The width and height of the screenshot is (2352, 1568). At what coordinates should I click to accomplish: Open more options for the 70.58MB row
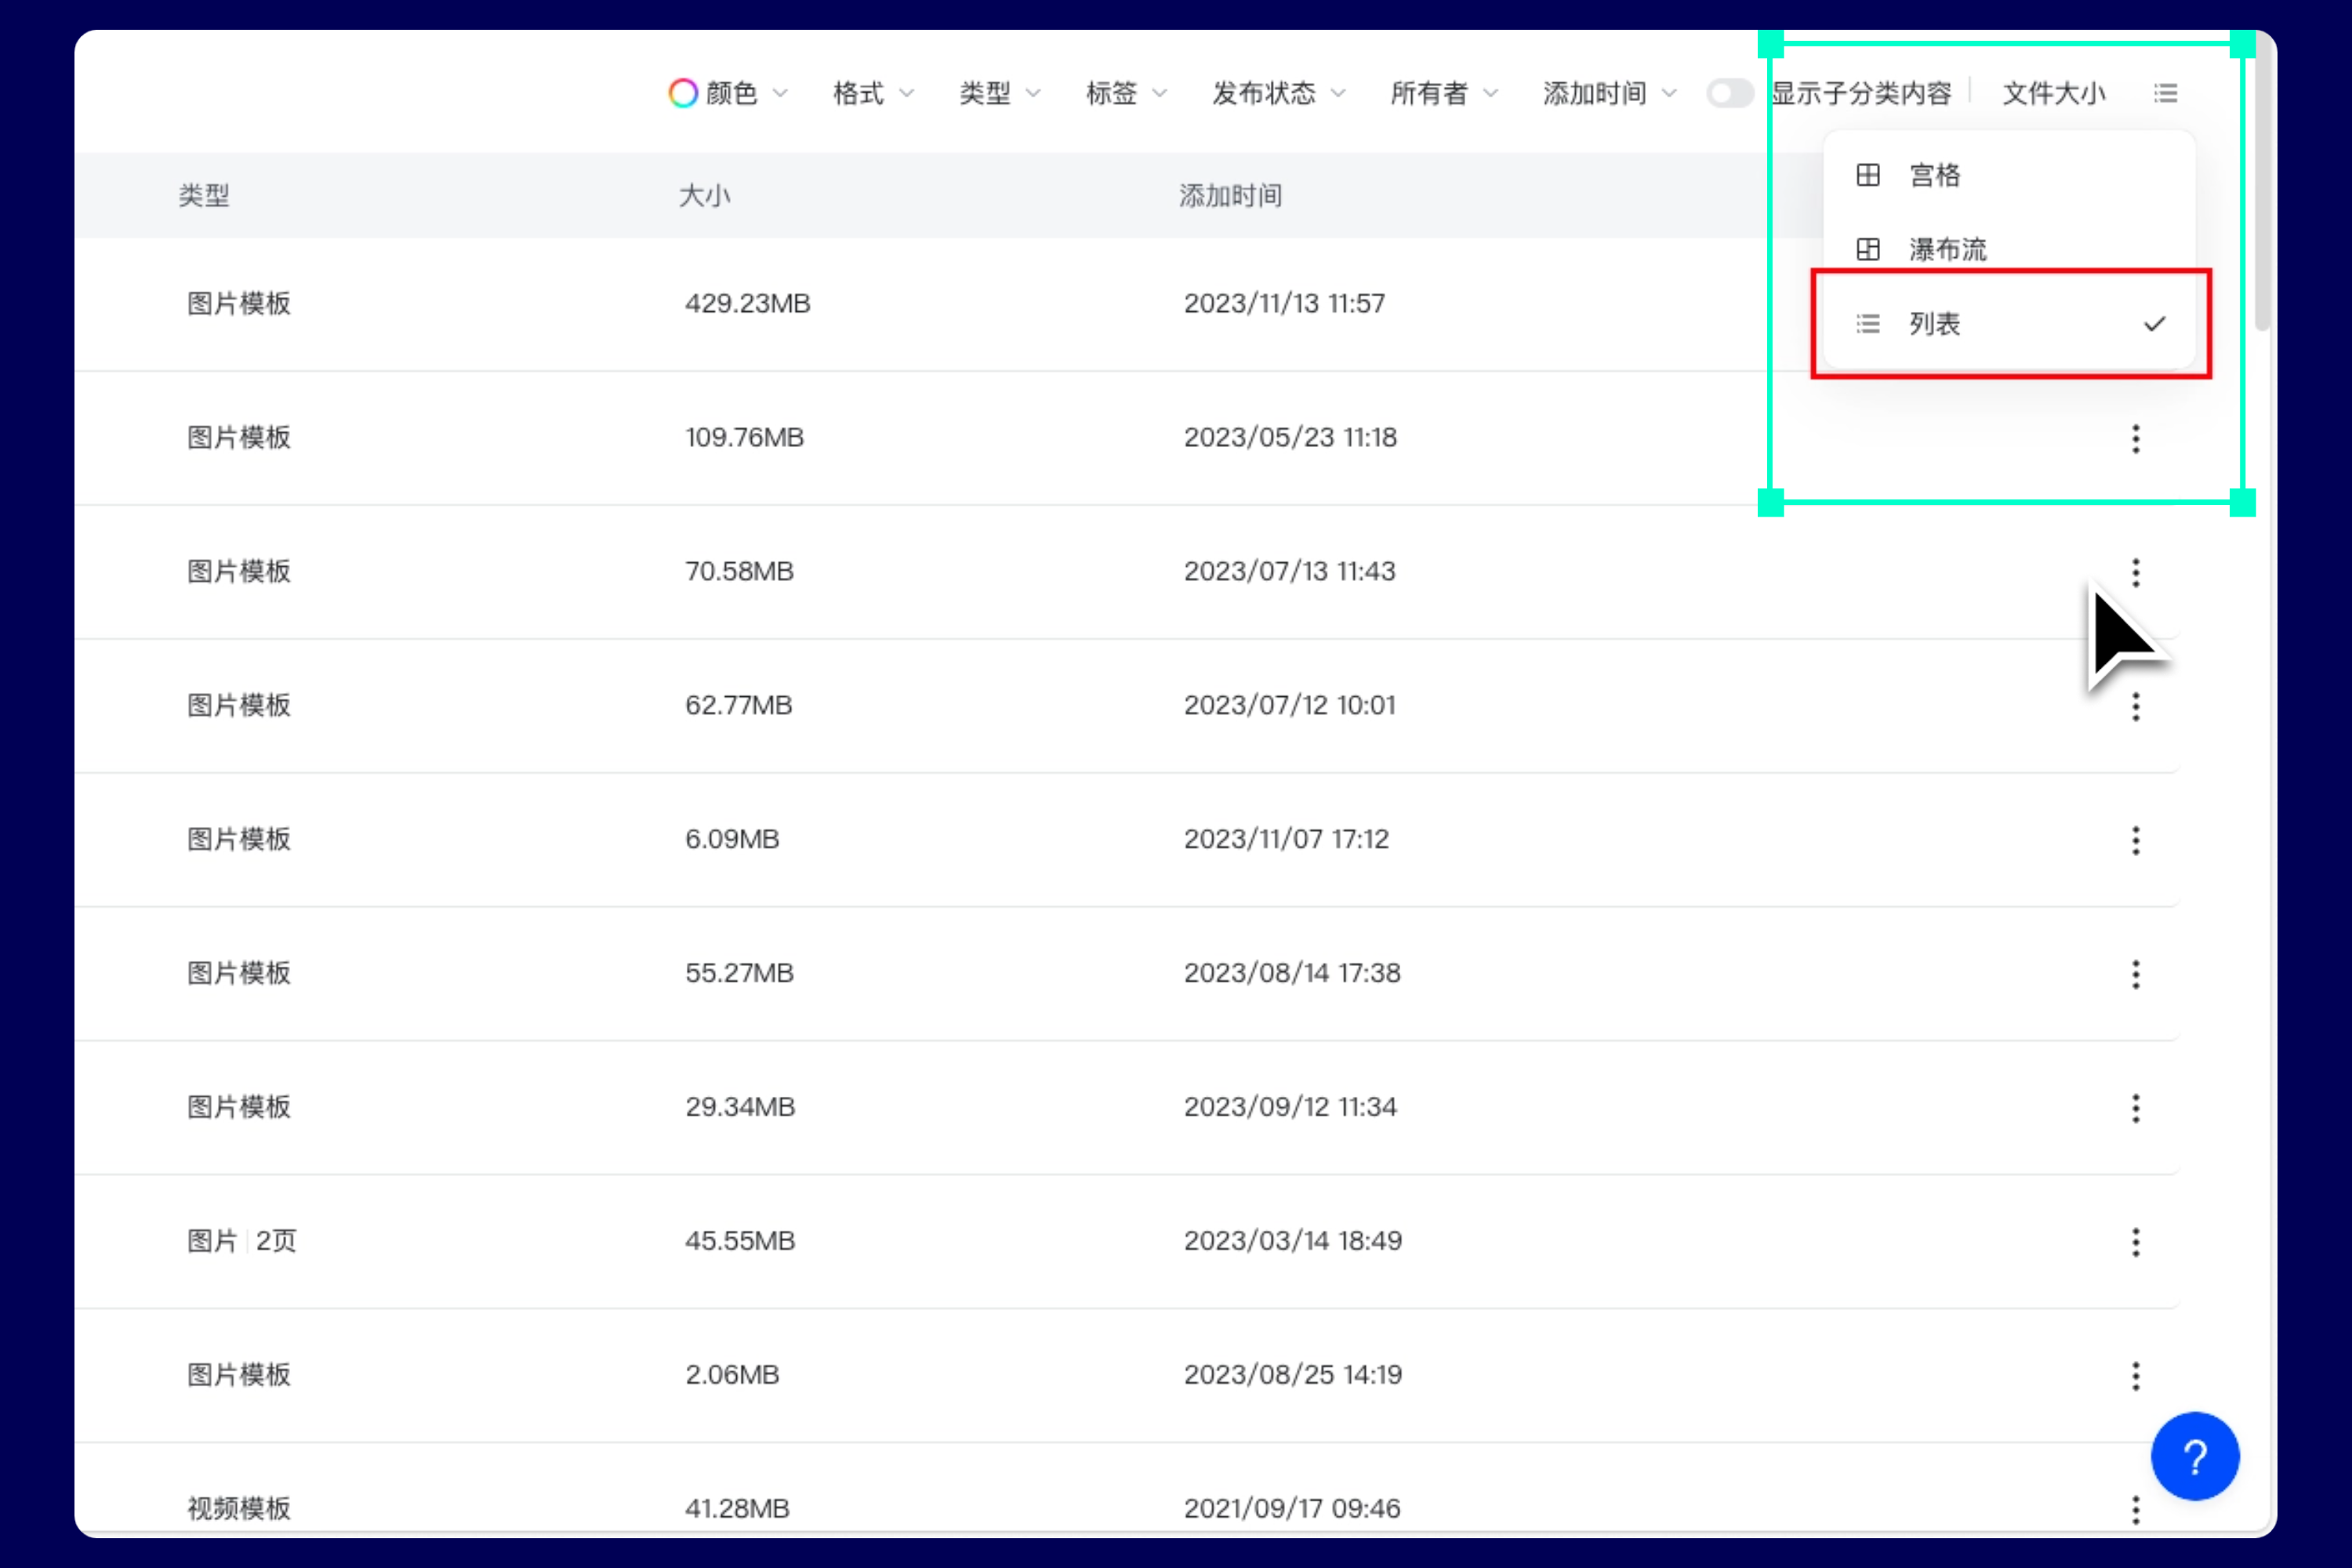coord(2135,572)
